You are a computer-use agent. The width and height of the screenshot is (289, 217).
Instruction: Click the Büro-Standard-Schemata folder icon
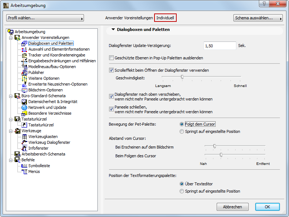(x=17, y=96)
